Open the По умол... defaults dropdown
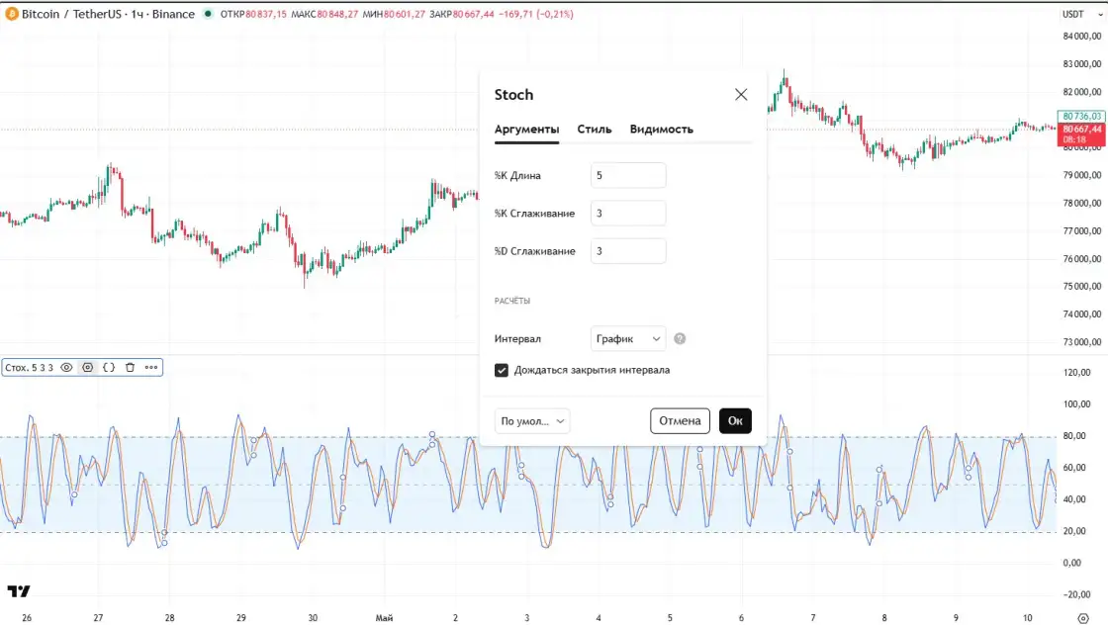1108x625 pixels. coord(532,421)
